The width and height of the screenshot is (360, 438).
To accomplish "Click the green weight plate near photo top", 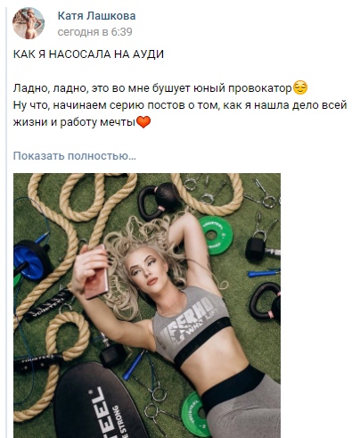I will click(216, 236).
